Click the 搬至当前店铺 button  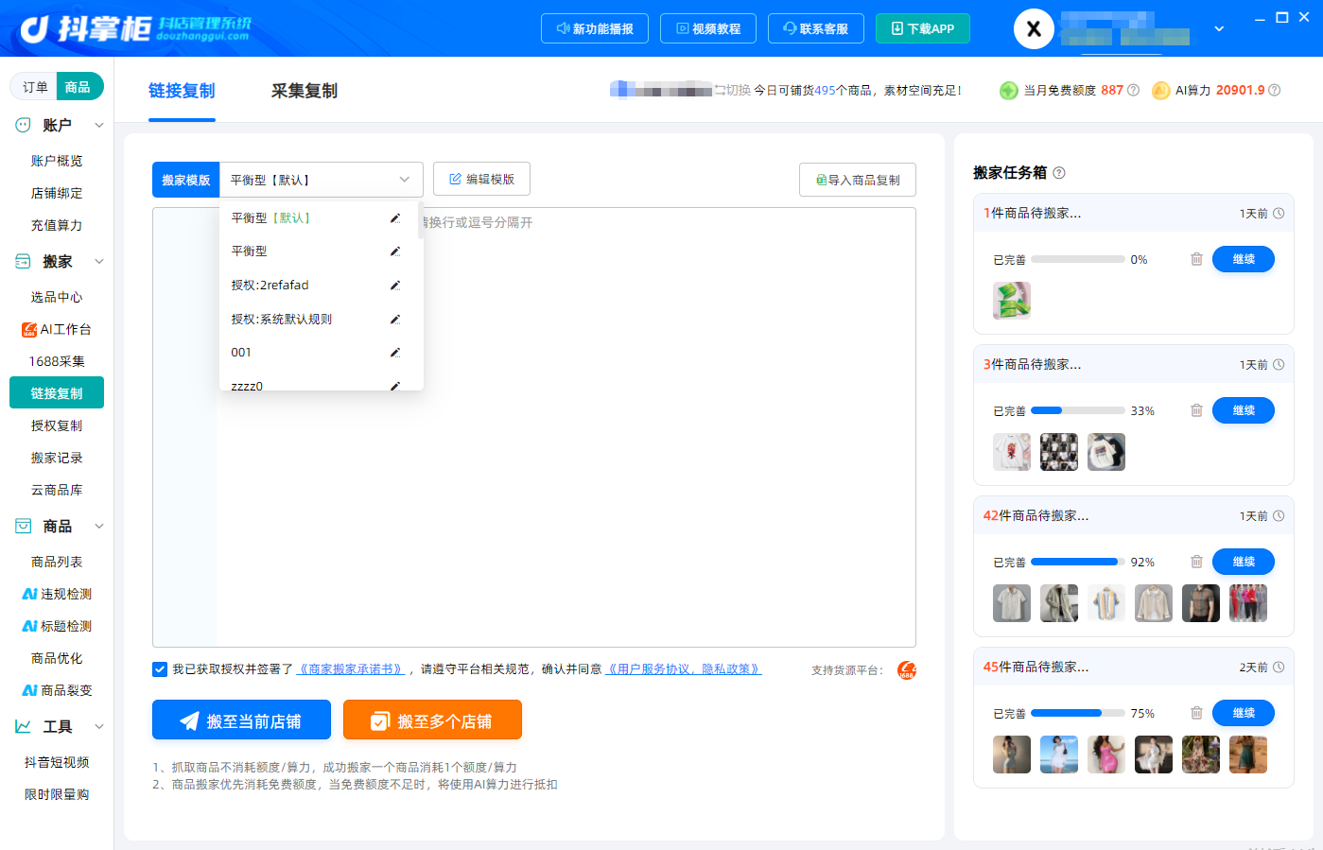(241, 720)
